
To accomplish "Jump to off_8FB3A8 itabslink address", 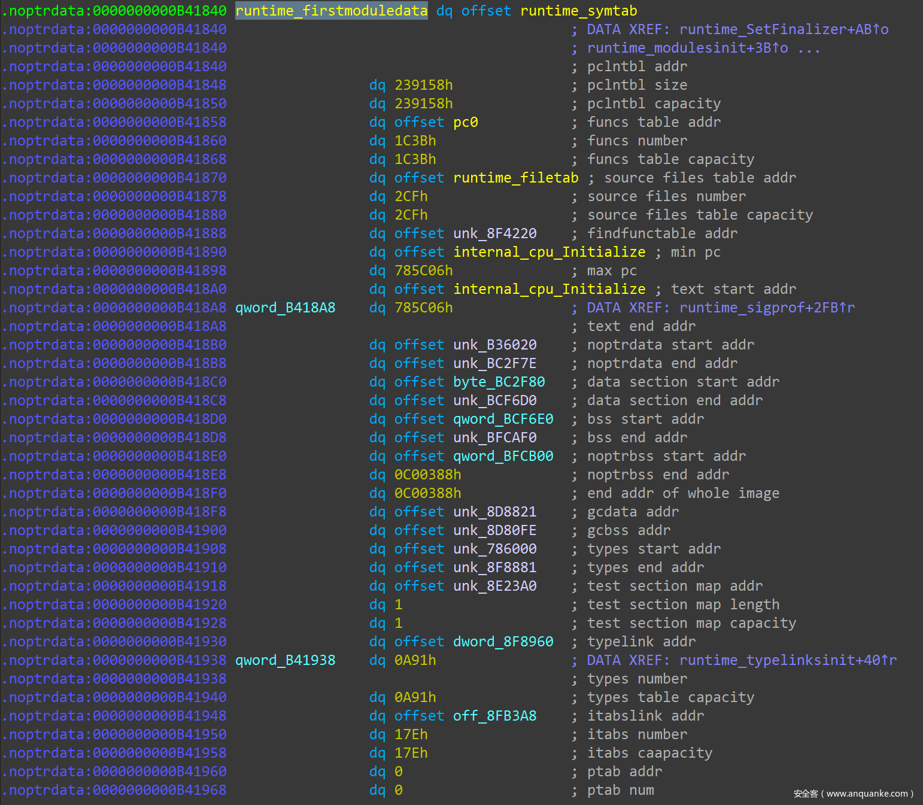I will pyautogui.click(x=494, y=716).
